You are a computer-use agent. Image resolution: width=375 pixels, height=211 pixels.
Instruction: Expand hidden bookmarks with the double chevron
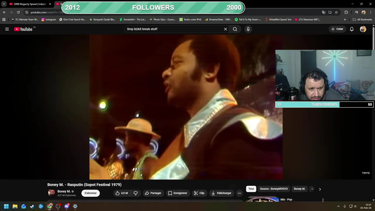[345, 20]
